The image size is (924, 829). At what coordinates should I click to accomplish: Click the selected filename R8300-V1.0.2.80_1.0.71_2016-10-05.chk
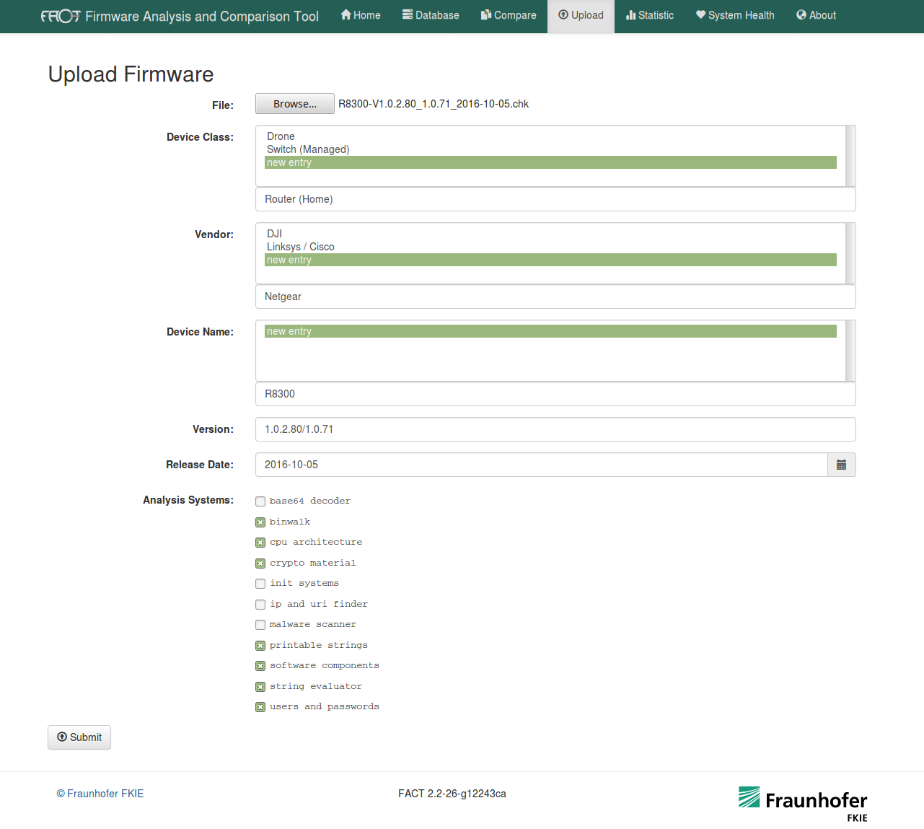pyautogui.click(x=434, y=104)
